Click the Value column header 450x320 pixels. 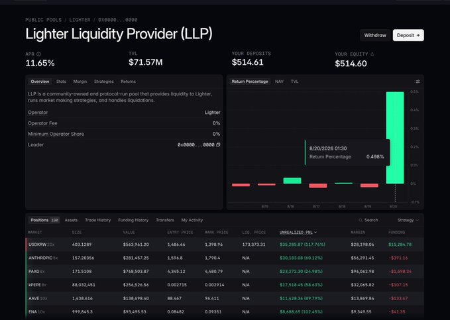tap(129, 232)
